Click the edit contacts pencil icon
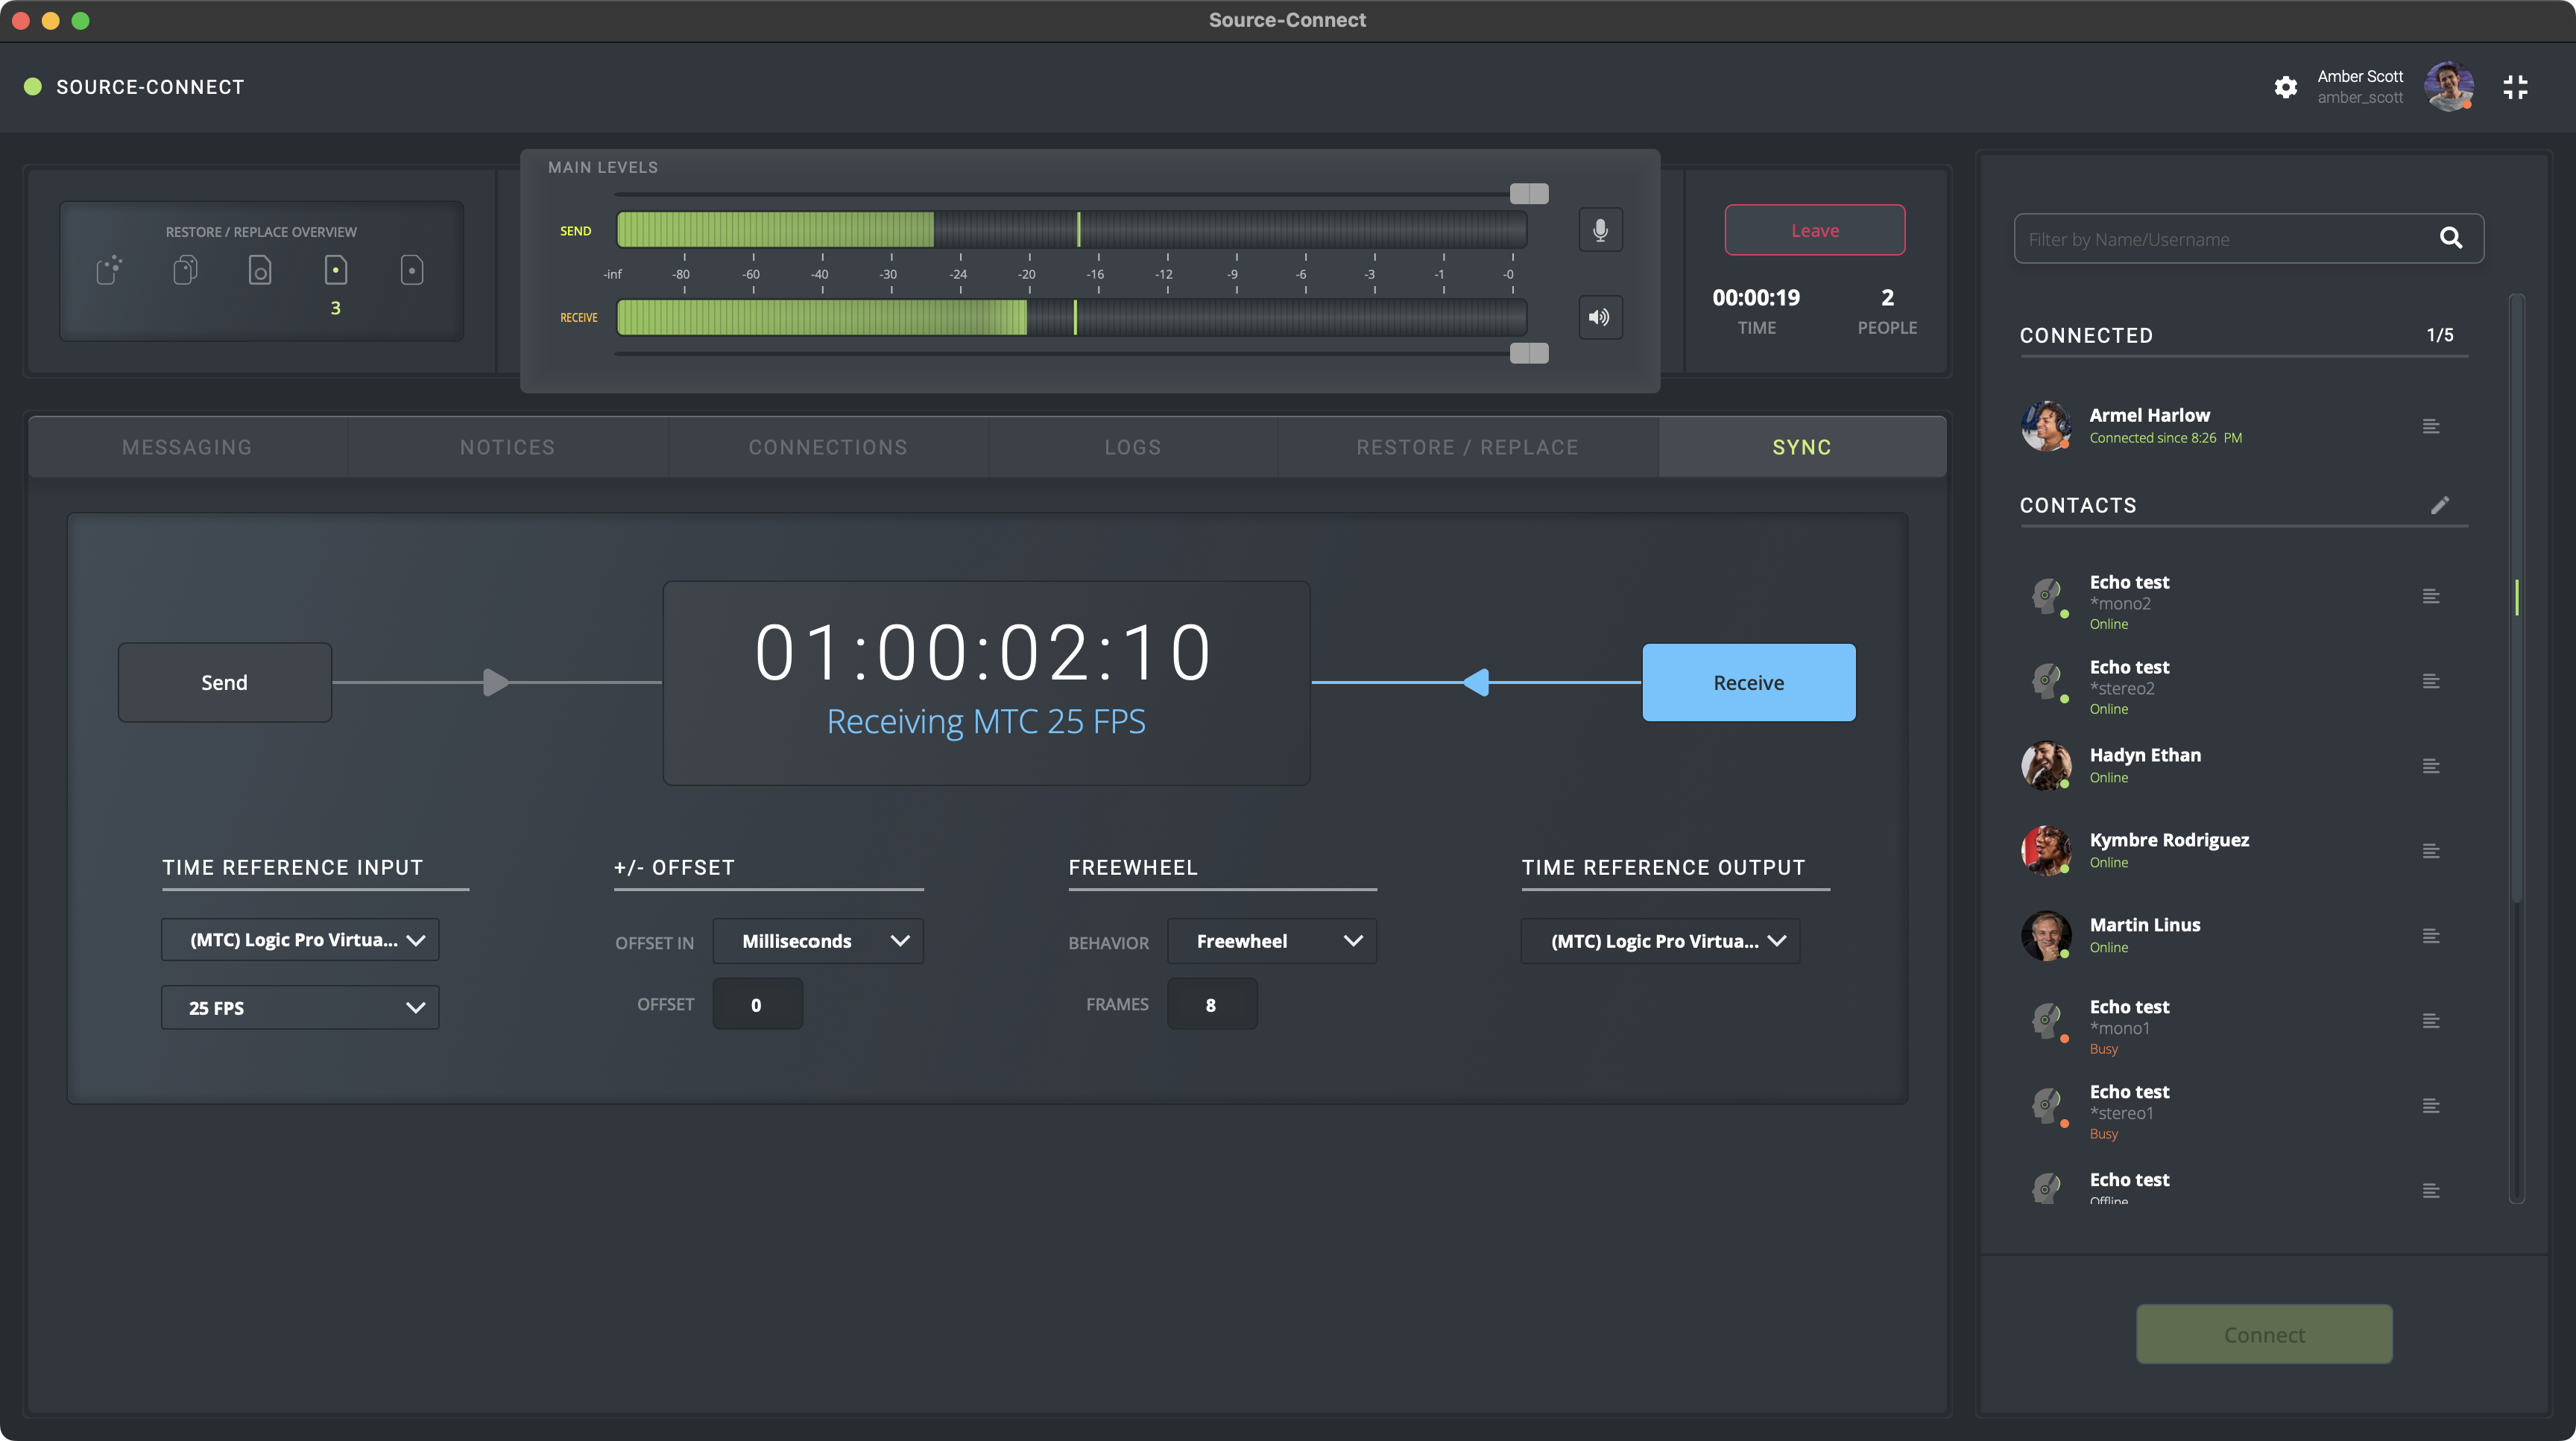The height and width of the screenshot is (1441, 2576). pos(2440,504)
